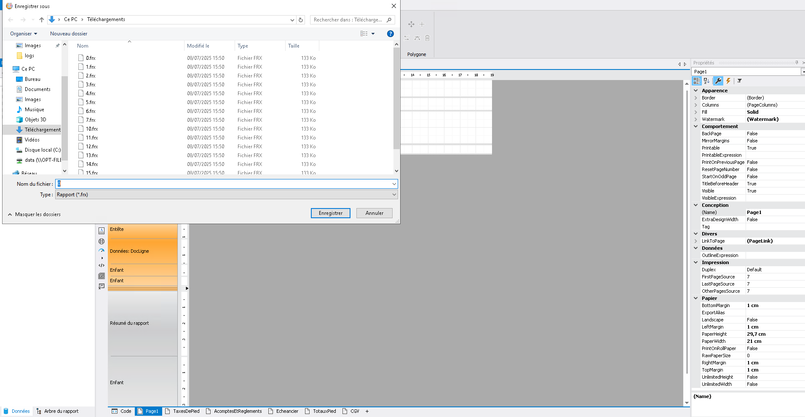Select the map object tool
Image resolution: width=805 pixels, height=417 pixels.
[x=101, y=241]
